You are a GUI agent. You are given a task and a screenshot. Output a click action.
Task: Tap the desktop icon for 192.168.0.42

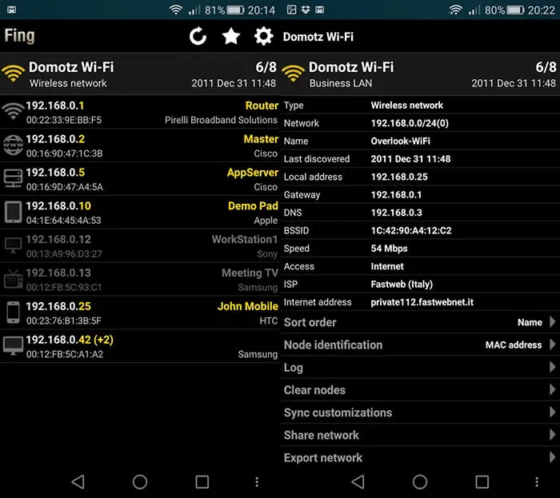pyautogui.click(x=13, y=345)
